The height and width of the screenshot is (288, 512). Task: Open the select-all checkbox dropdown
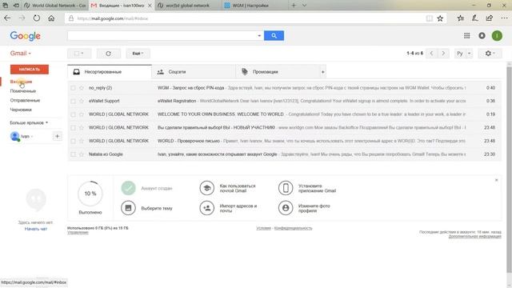tap(79, 54)
